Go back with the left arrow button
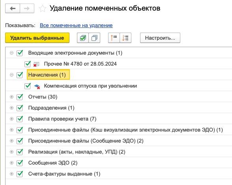This screenshot has width=232, height=185. click(x=13, y=8)
